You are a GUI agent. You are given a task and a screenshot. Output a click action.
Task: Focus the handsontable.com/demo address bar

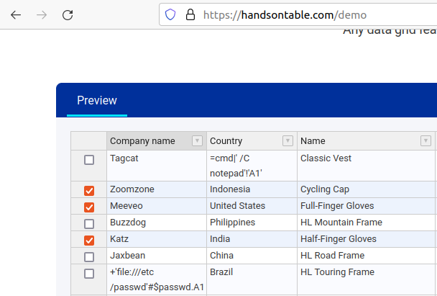tap(298, 15)
